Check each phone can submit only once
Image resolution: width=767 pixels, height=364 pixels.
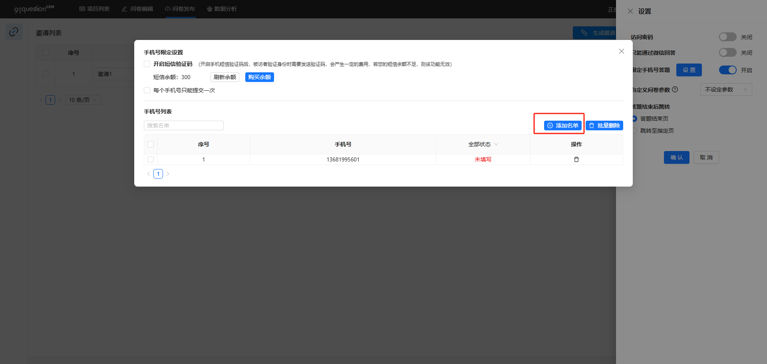coord(147,90)
